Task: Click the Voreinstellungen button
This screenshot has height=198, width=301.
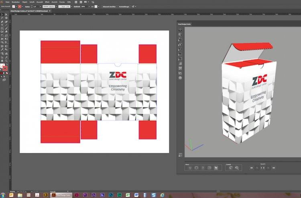Action: [124, 6]
